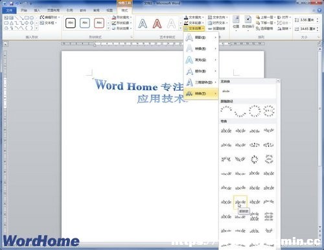The height and width of the screenshot is (250, 324).
Task: Click 创建链接 (Create Link) button
Action: click(x=216, y=28)
